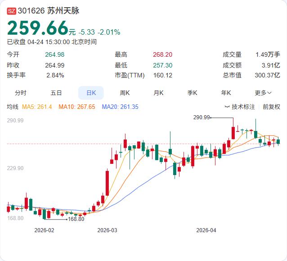Switch to the 周K weekly tab
The height and width of the screenshot is (261, 287).
125,93
